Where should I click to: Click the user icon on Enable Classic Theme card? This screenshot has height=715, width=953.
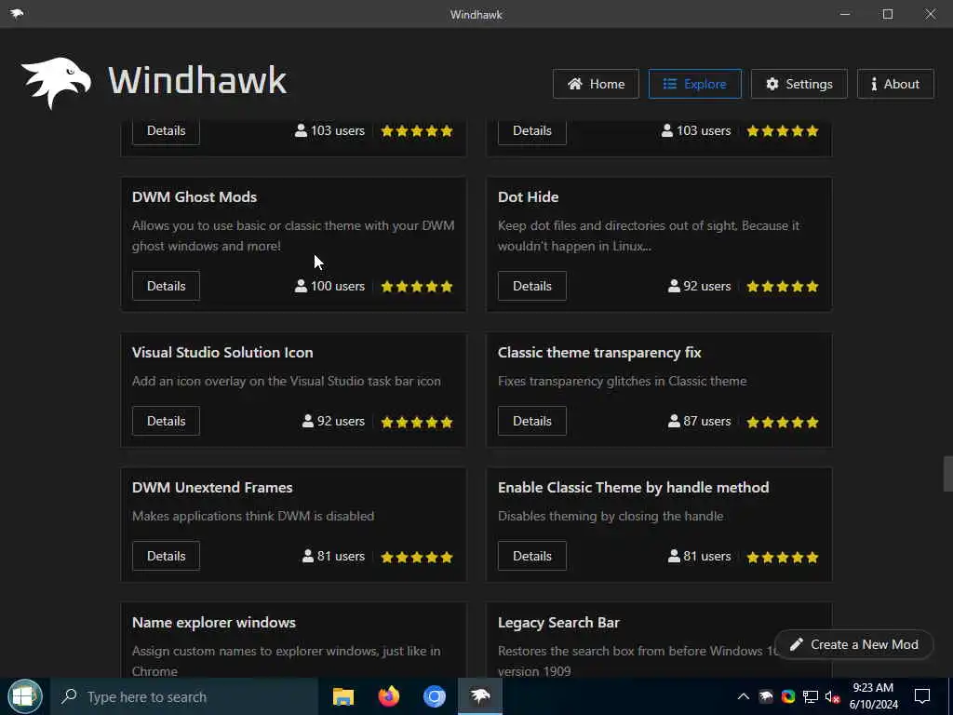tap(674, 556)
